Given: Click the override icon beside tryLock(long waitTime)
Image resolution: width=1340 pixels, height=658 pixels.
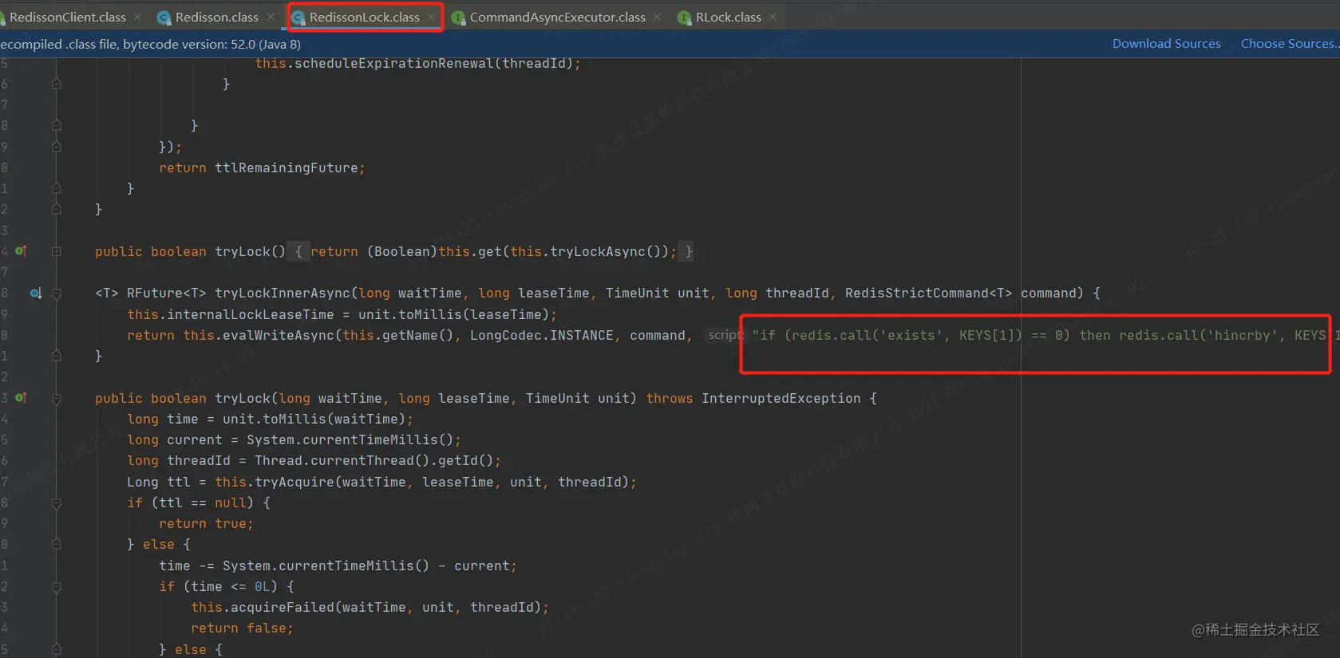Looking at the screenshot, I should point(21,397).
